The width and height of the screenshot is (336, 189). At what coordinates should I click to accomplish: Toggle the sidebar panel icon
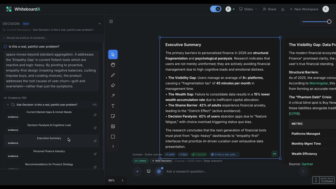click(111, 21)
